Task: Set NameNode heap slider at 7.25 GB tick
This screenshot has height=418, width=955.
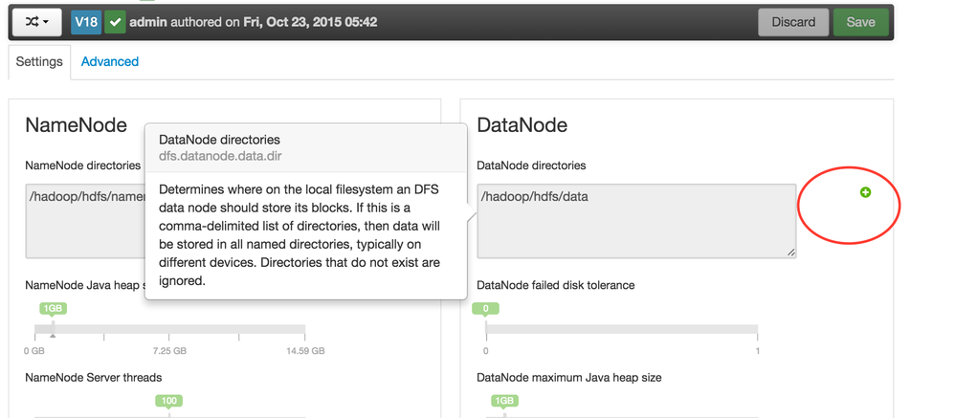Action: 169,332
